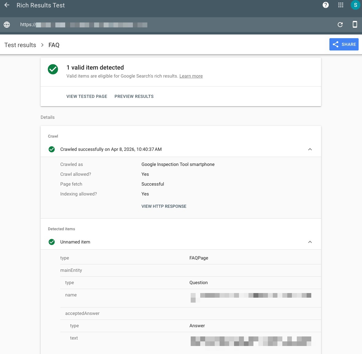Click VIEW HTTP RESPONSE
This screenshot has height=354, width=362.
[x=164, y=206]
